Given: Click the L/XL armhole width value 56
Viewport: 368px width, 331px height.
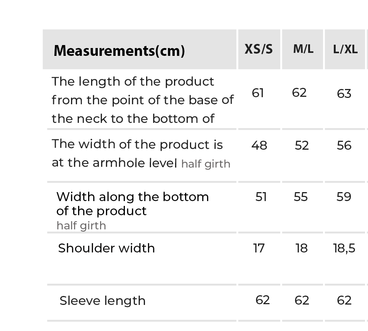Looking at the screenshot, I should 344,145.
